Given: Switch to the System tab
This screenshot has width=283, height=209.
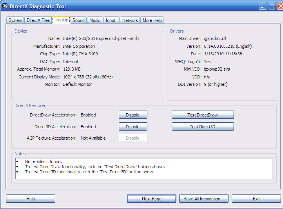Looking at the screenshot, I should (x=15, y=20).
